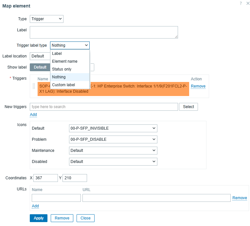Open the Type dropdown showing Trigger
250x226 pixels.
tap(46, 19)
